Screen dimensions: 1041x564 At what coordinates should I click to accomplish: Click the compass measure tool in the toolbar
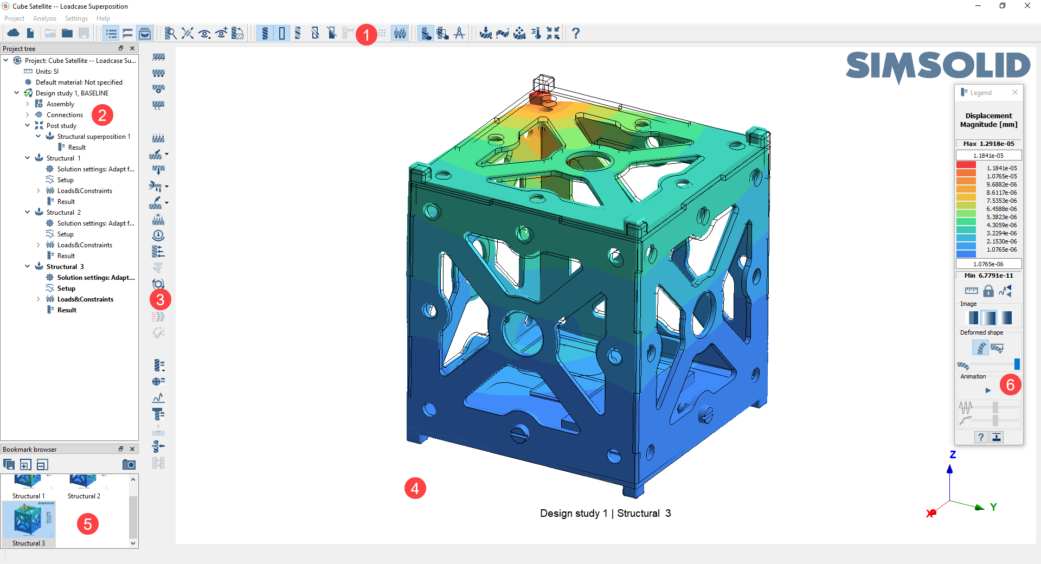click(459, 33)
